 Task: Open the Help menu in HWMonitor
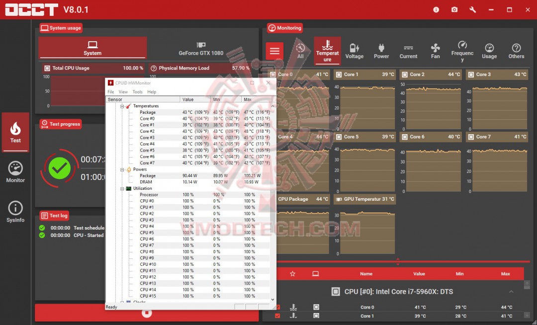pos(152,91)
